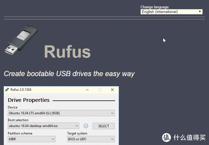Click the round 值 watermark logo
The height and width of the screenshot is (145, 209).
166,138
